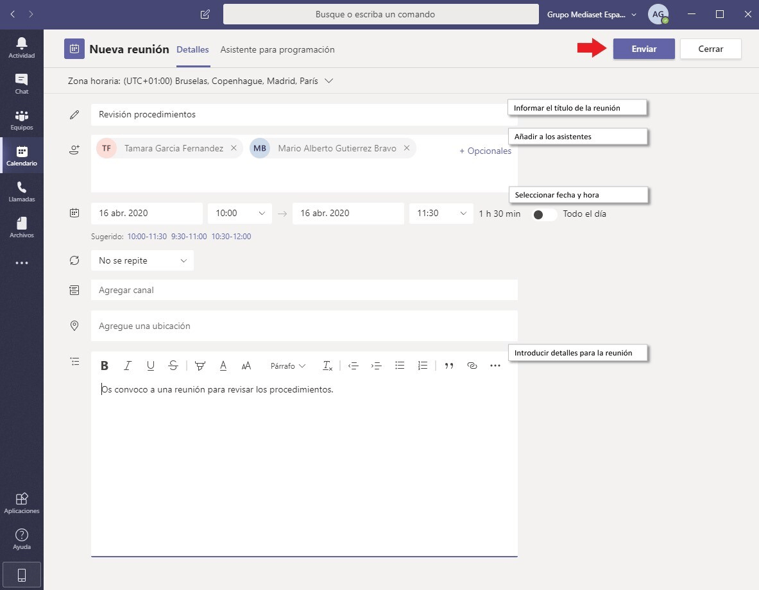This screenshot has height=590, width=759.
Task: Click the new chat compose icon
Action: (x=205, y=14)
